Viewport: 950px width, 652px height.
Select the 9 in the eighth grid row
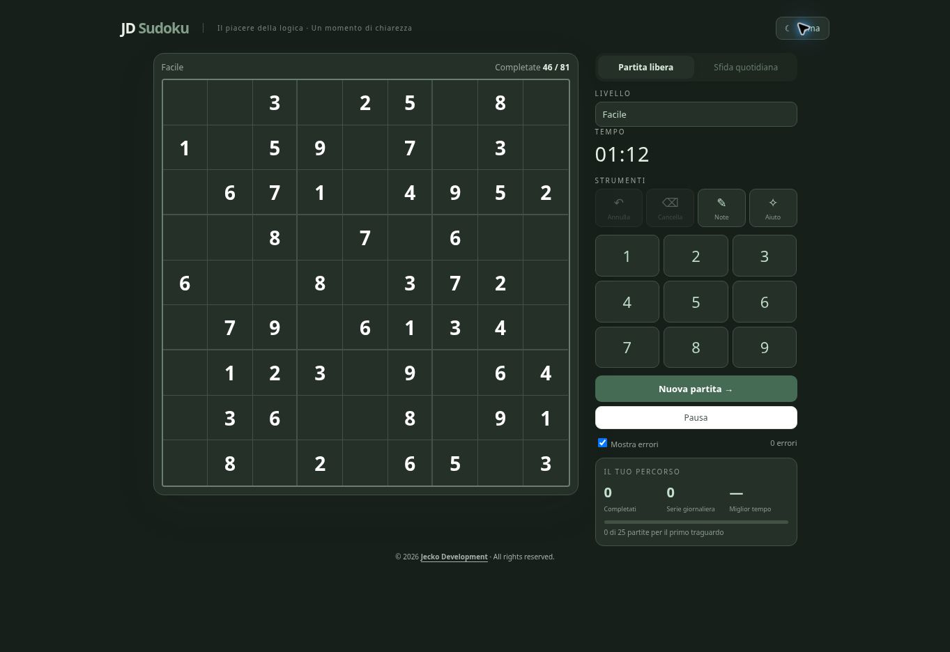click(500, 418)
